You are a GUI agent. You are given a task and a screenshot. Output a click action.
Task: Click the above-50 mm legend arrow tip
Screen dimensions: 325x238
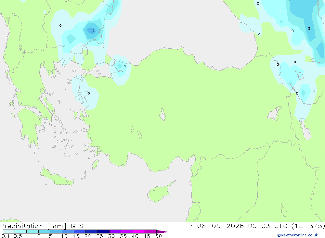coord(162,232)
